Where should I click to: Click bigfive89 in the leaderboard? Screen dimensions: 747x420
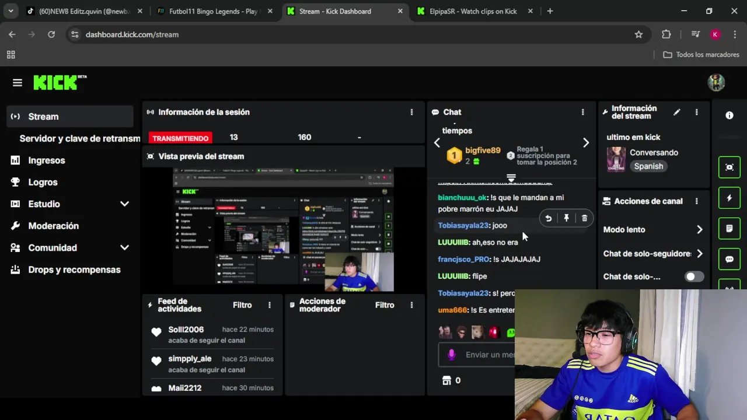pyautogui.click(x=483, y=150)
